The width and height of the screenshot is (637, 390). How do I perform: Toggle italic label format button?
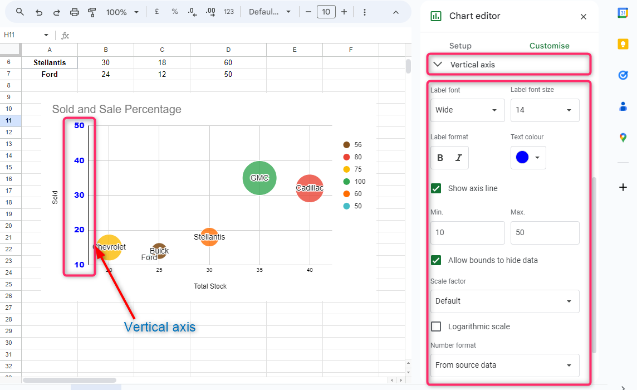(x=459, y=158)
